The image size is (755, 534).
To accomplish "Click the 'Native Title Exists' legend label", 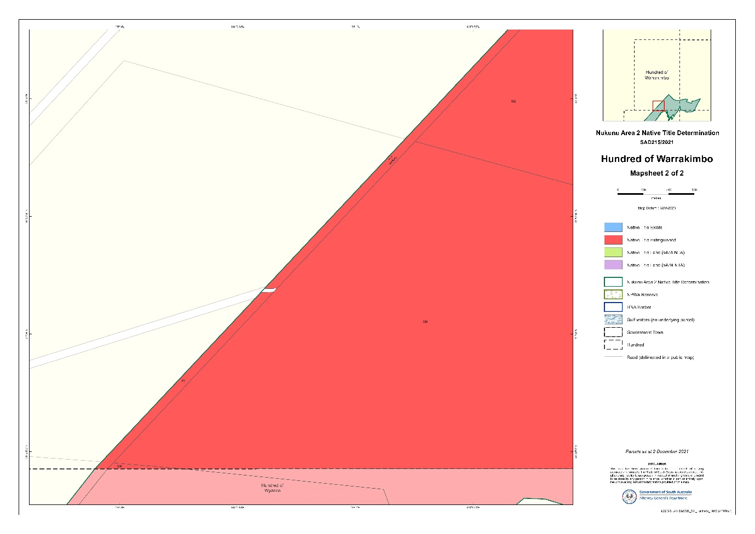I will click(x=644, y=228).
